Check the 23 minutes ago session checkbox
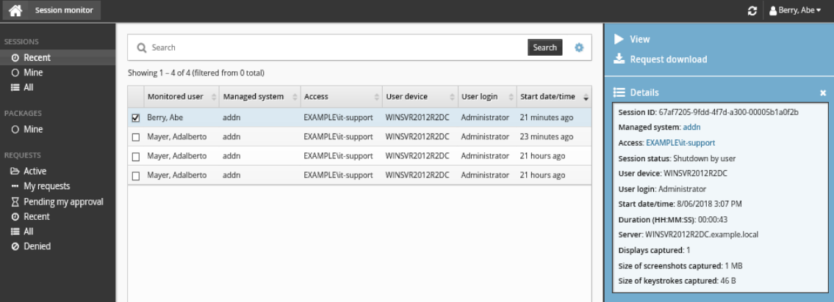Viewport: 834px width, 302px height. pos(135,137)
